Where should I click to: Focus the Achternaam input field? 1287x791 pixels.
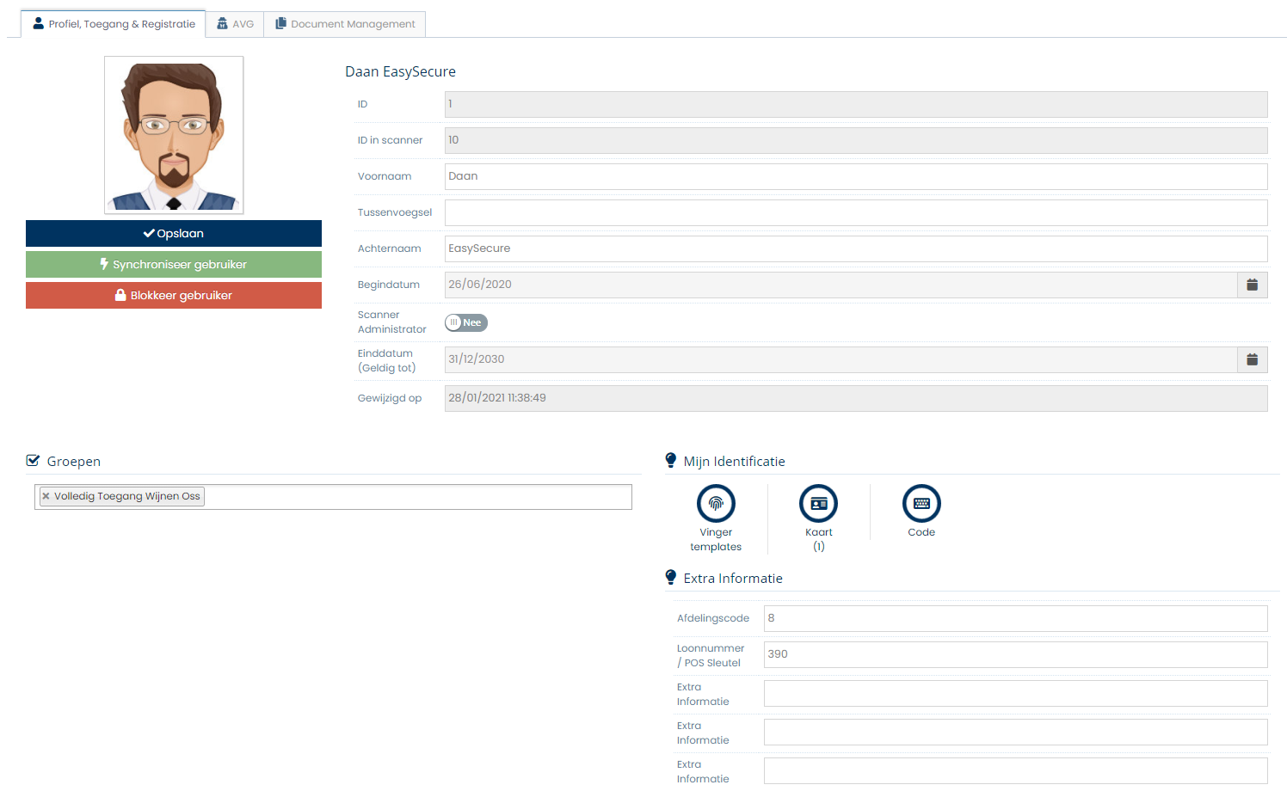856,248
